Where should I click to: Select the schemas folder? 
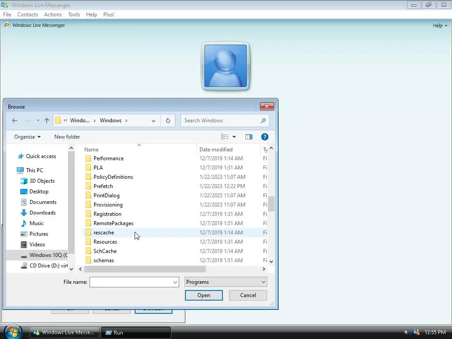click(x=103, y=260)
